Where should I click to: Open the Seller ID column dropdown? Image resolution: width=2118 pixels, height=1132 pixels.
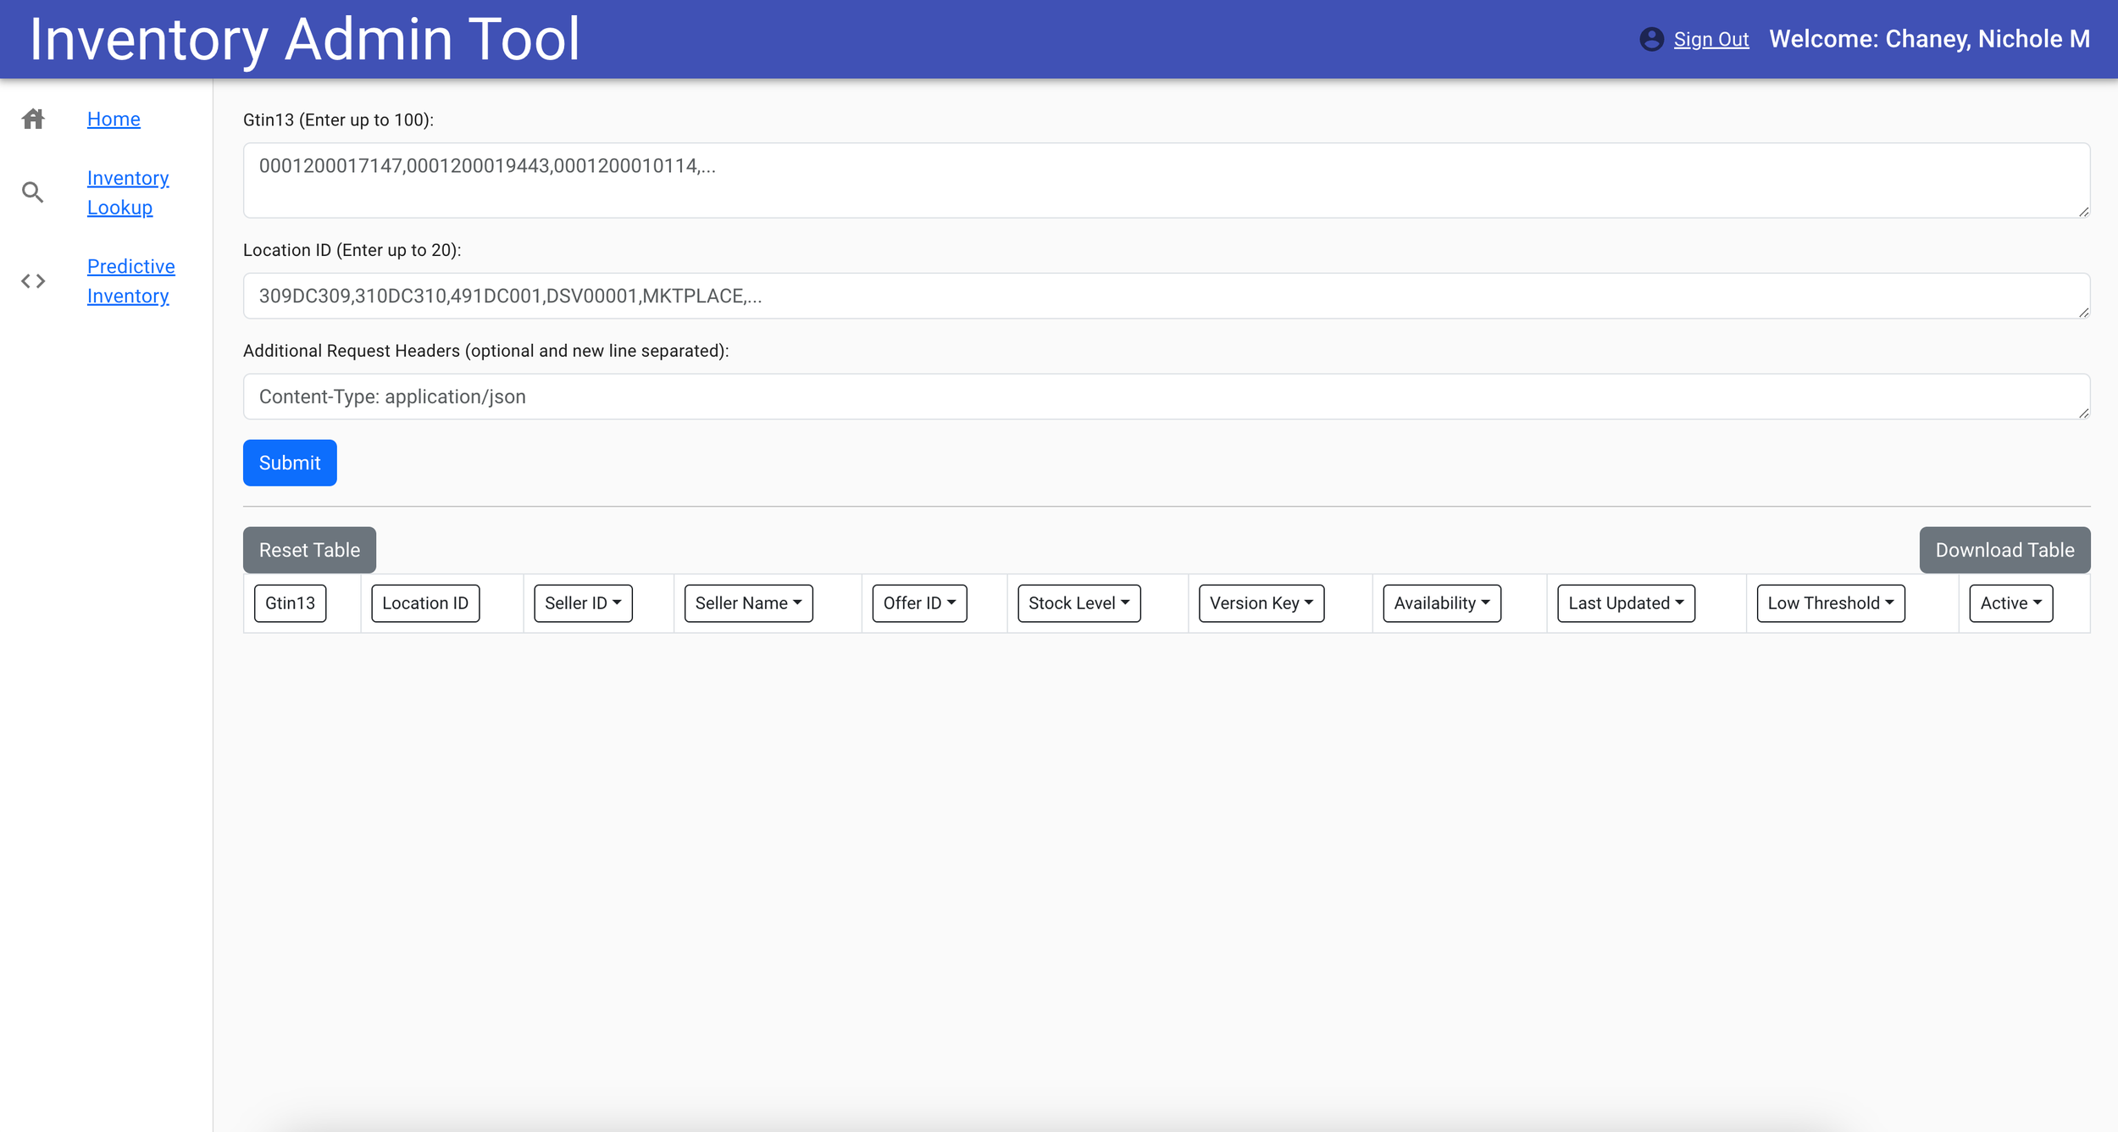click(583, 603)
